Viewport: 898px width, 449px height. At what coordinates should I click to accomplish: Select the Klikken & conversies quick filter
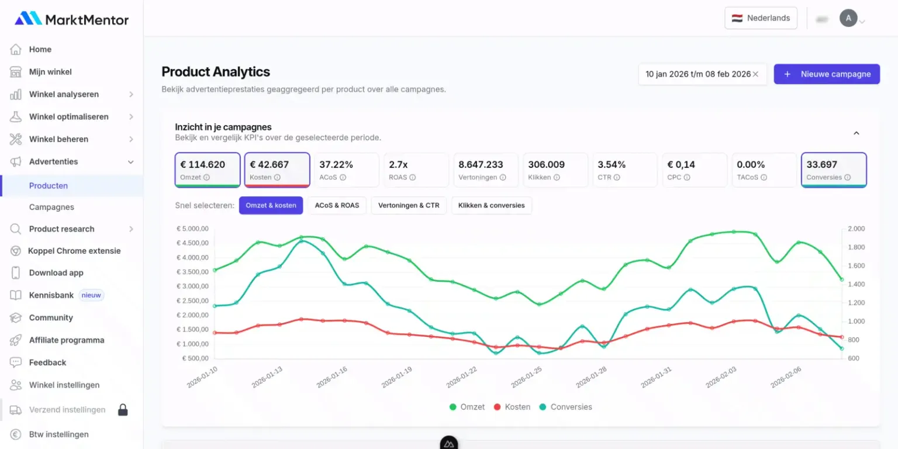point(492,206)
